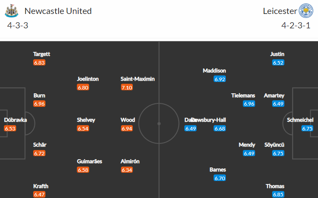Image resolution: width=318 pixels, height=198 pixels.
Task: Click Burn's 6.96 rating badge
Action: pyautogui.click(x=39, y=104)
